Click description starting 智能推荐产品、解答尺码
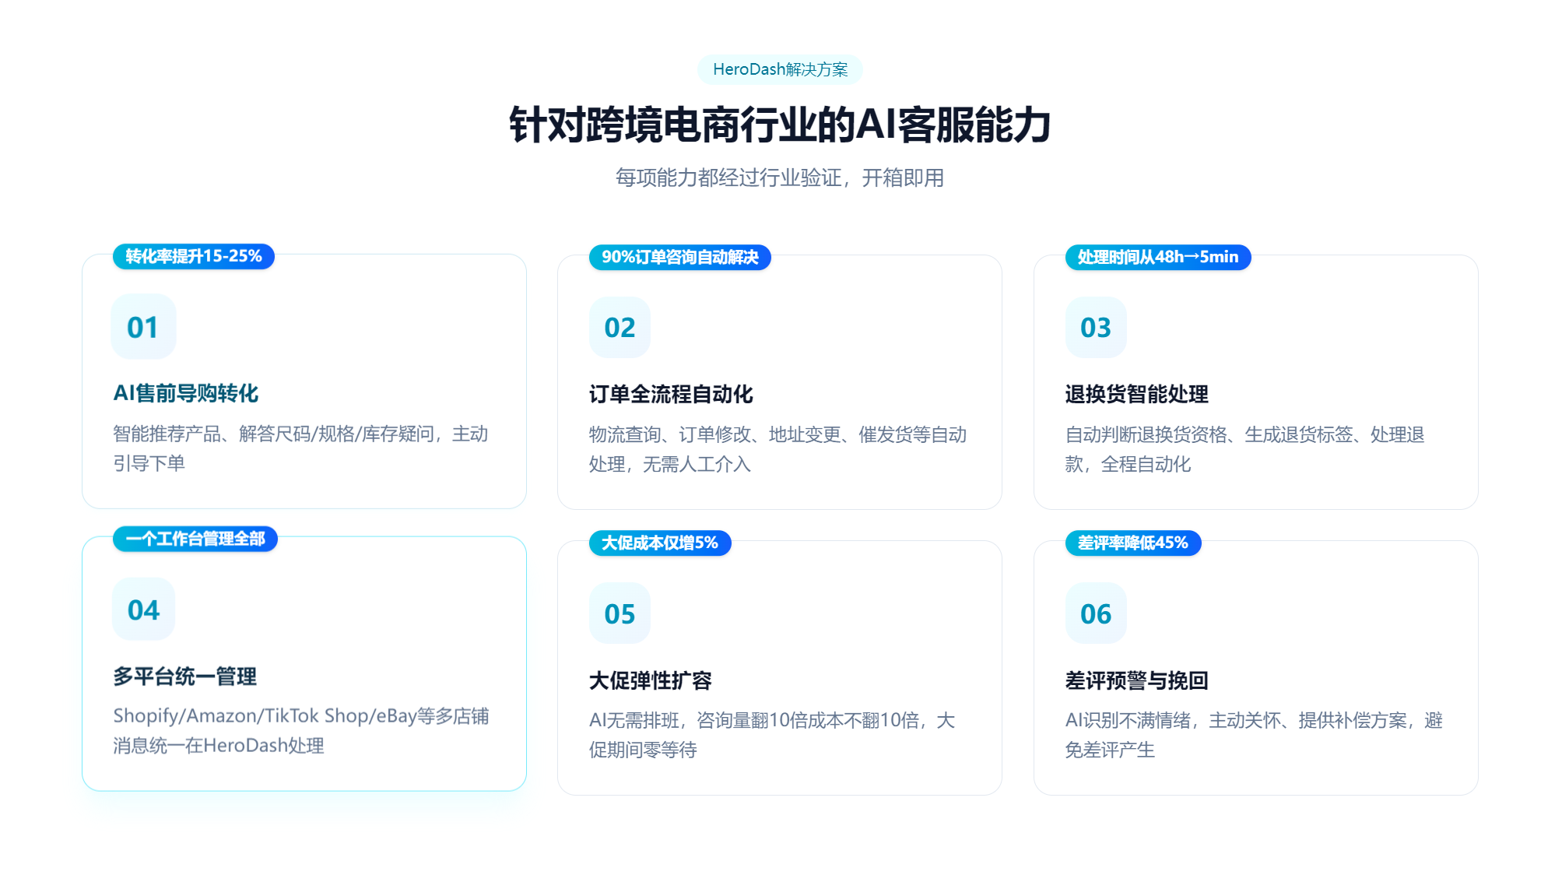The height and width of the screenshot is (875, 1548). 300,448
